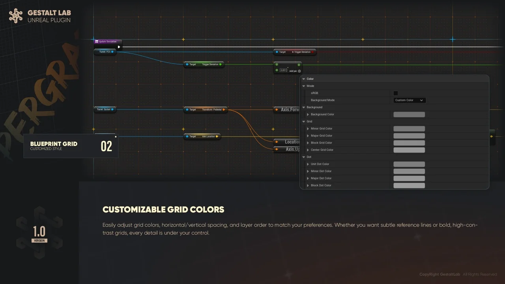505x284 pixels.
Task: Enable the sRGB checkbox
Action: pyautogui.click(x=396, y=93)
